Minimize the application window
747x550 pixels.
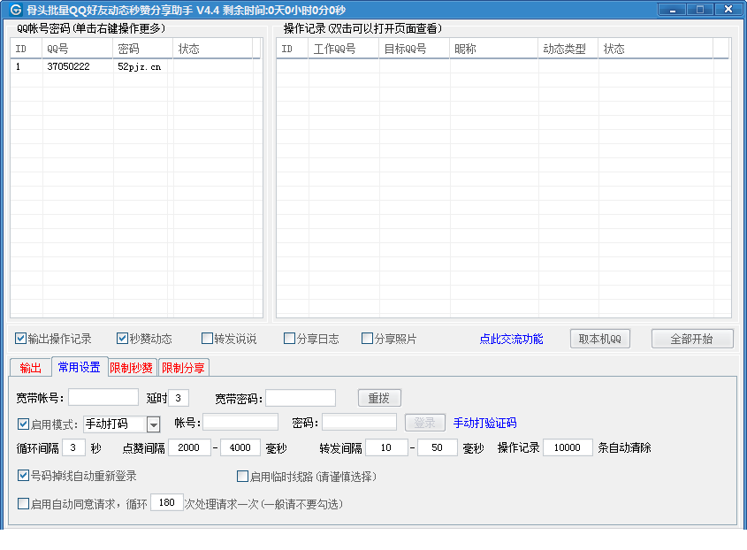click(672, 10)
